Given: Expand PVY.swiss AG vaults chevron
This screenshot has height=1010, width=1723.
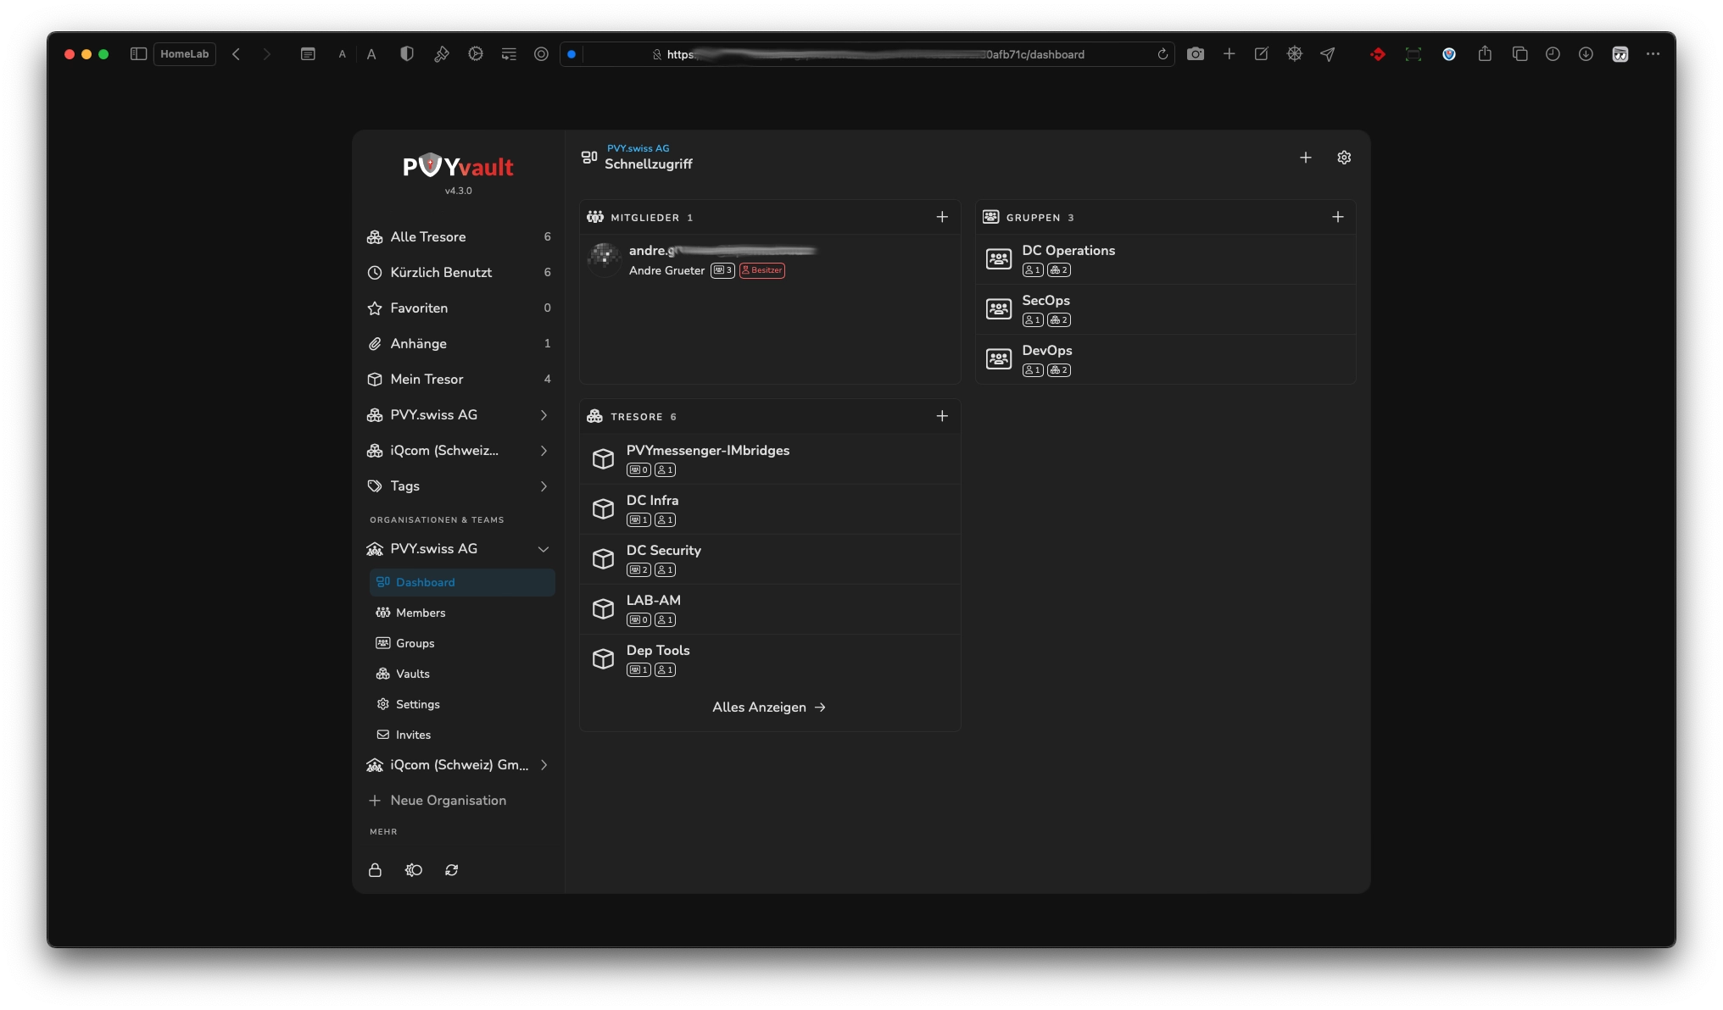Looking at the screenshot, I should pyautogui.click(x=544, y=415).
